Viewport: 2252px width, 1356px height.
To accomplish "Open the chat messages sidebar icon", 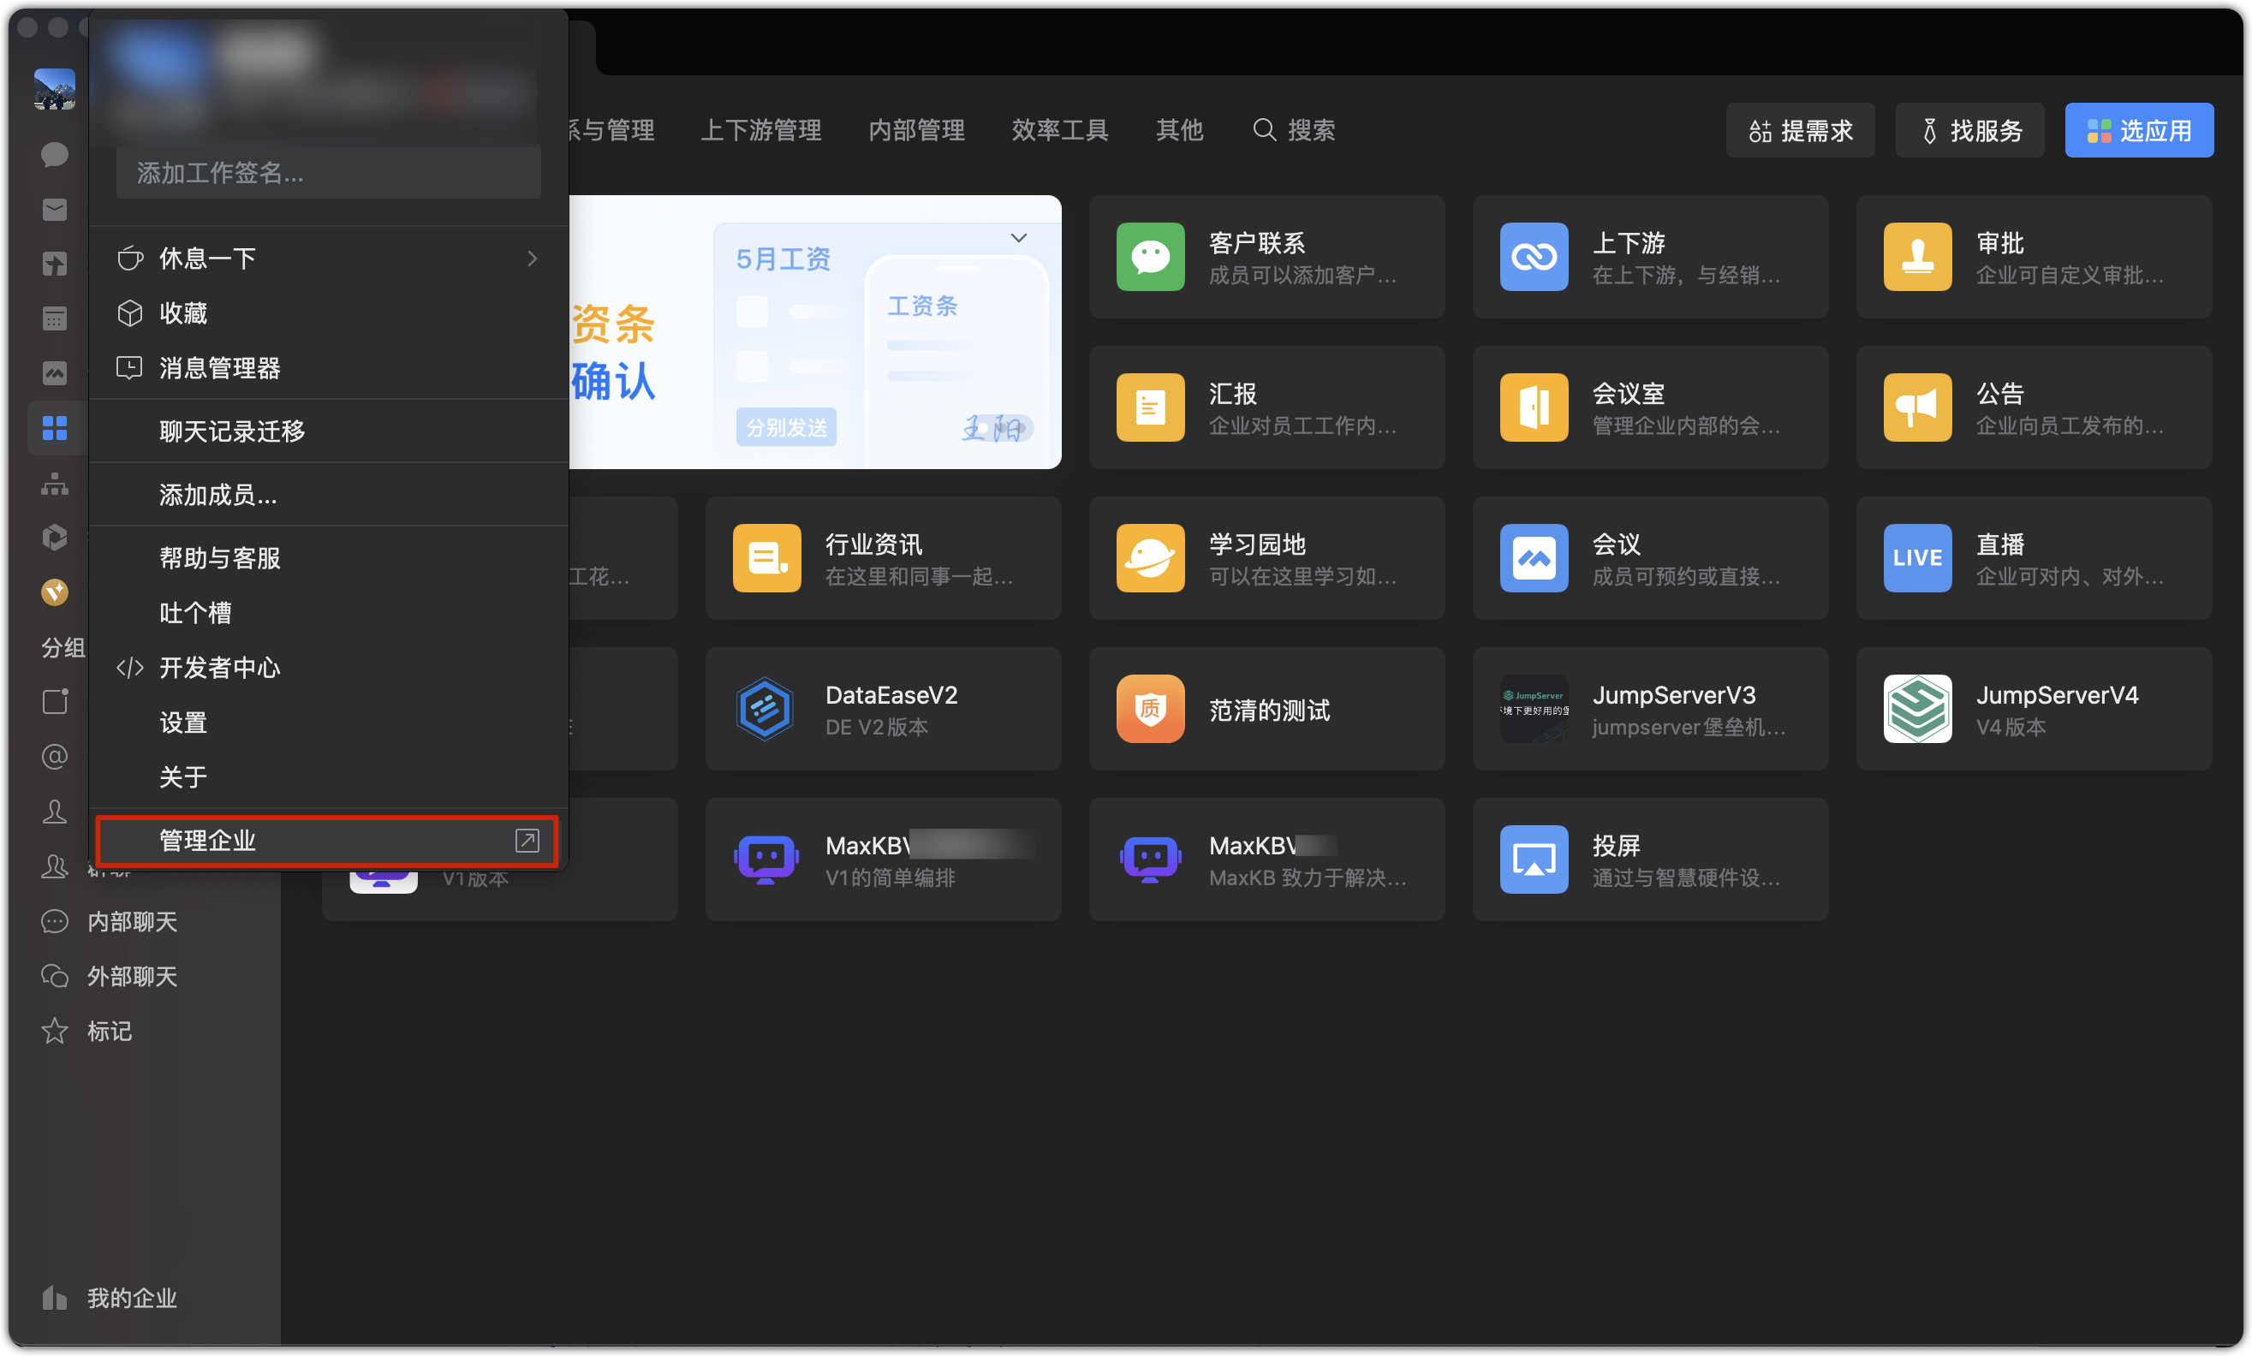I will 55,154.
